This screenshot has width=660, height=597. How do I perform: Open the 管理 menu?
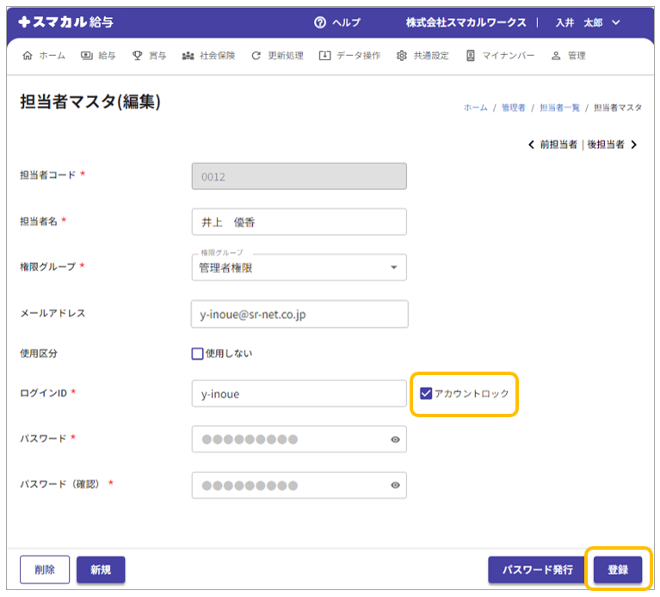(x=568, y=56)
